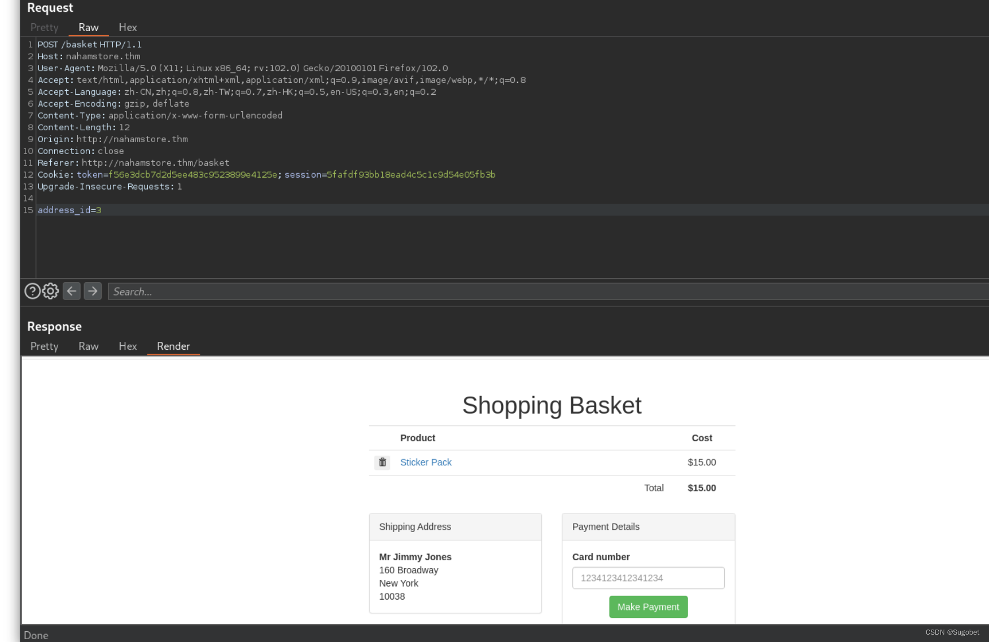This screenshot has height=642, width=989.
Task: Click the 160 Broadway address line
Action: pos(409,570)
